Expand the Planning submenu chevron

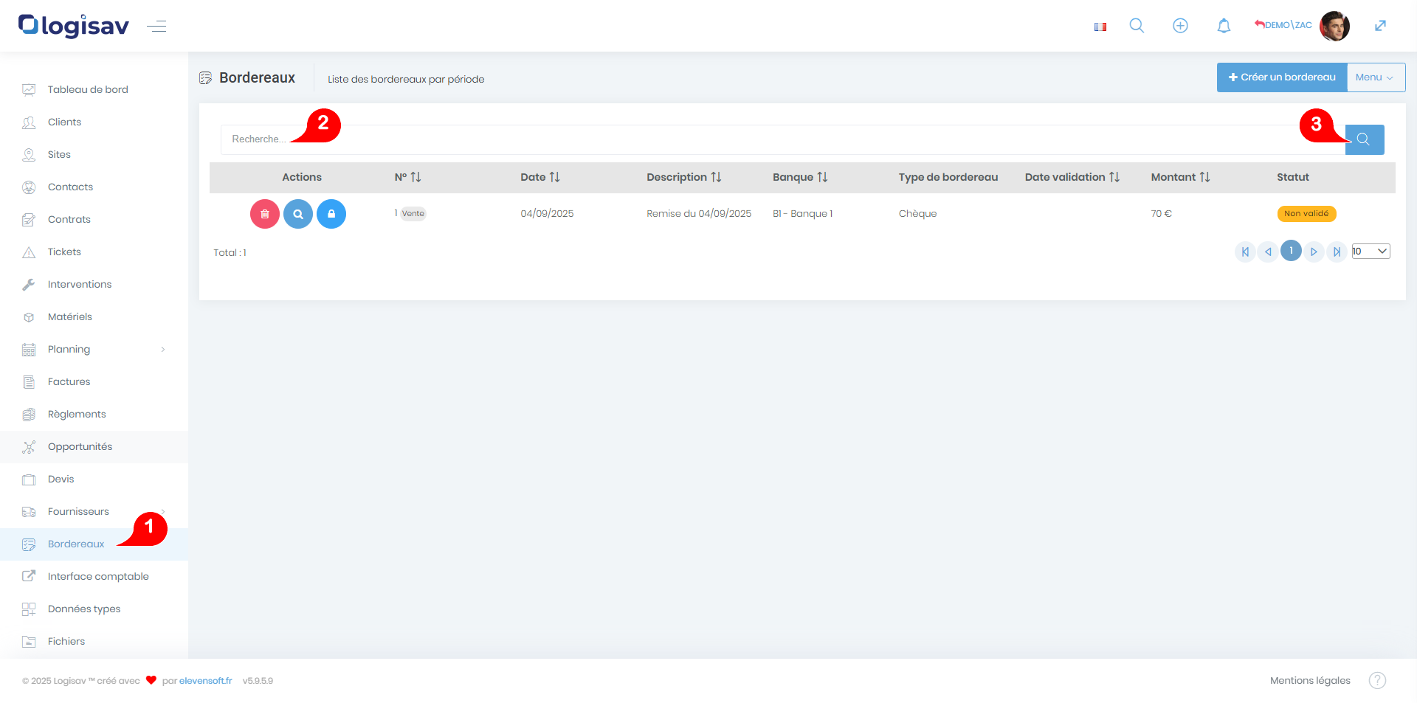coord(163,350)
